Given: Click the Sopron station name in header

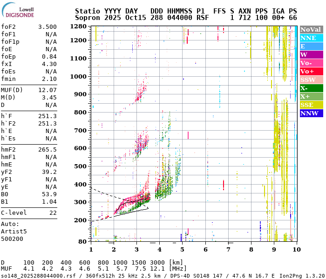Looking at the screenshot, I should 88,18.
